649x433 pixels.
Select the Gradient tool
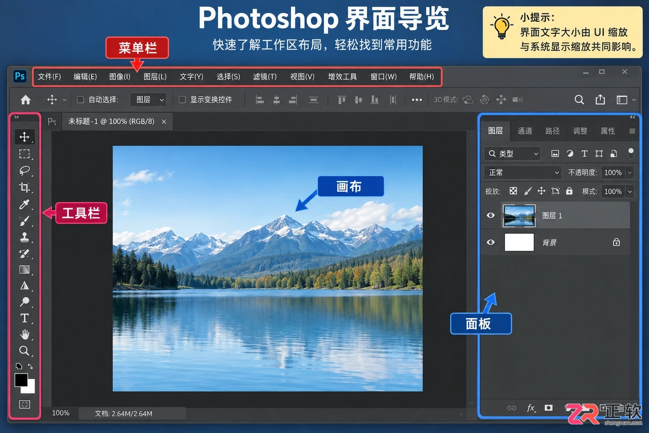(x=24, y=270)
